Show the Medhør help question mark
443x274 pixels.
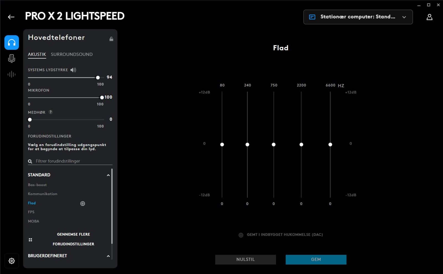click(x=50, y=112)
